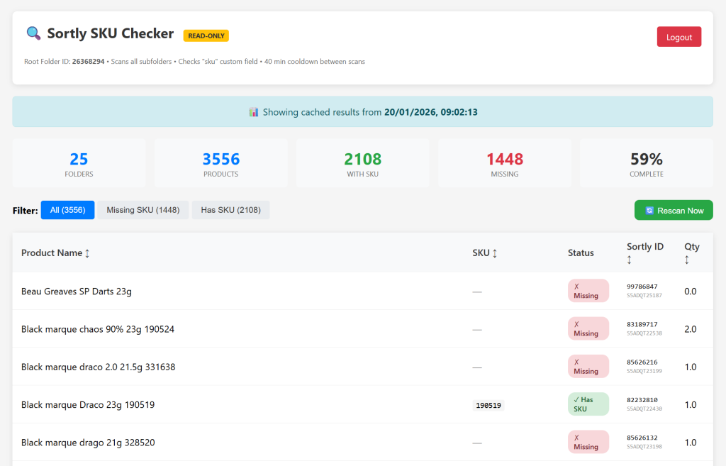Click the Has SKU status badge
Viewport: 726px width, 466px height.
(x=588, y=404)
